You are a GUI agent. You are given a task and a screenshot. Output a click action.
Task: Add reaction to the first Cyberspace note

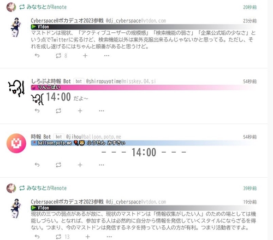pyautogui.click(x=85, y=56)
